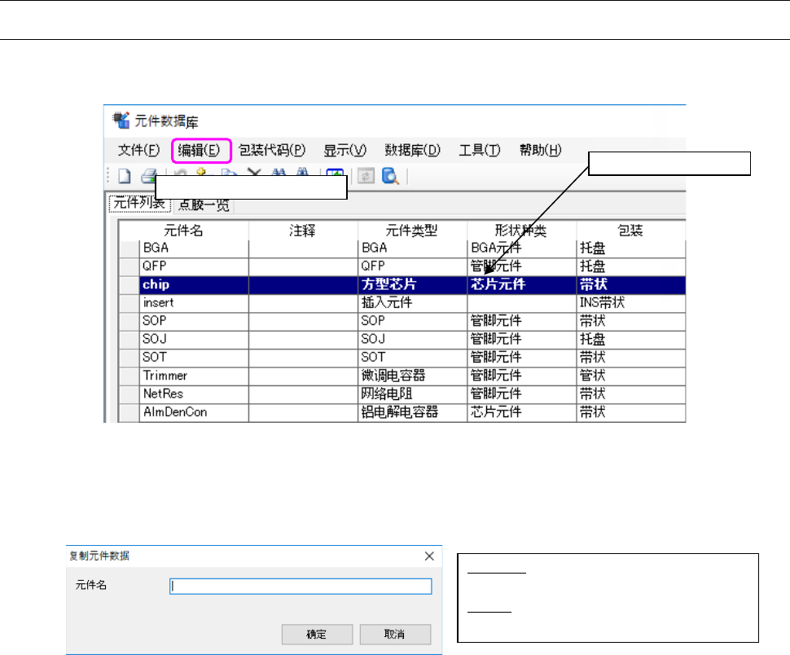Open the 数据库(D) menu
This screenshot has height=655, width=790.
pos(413,150)
